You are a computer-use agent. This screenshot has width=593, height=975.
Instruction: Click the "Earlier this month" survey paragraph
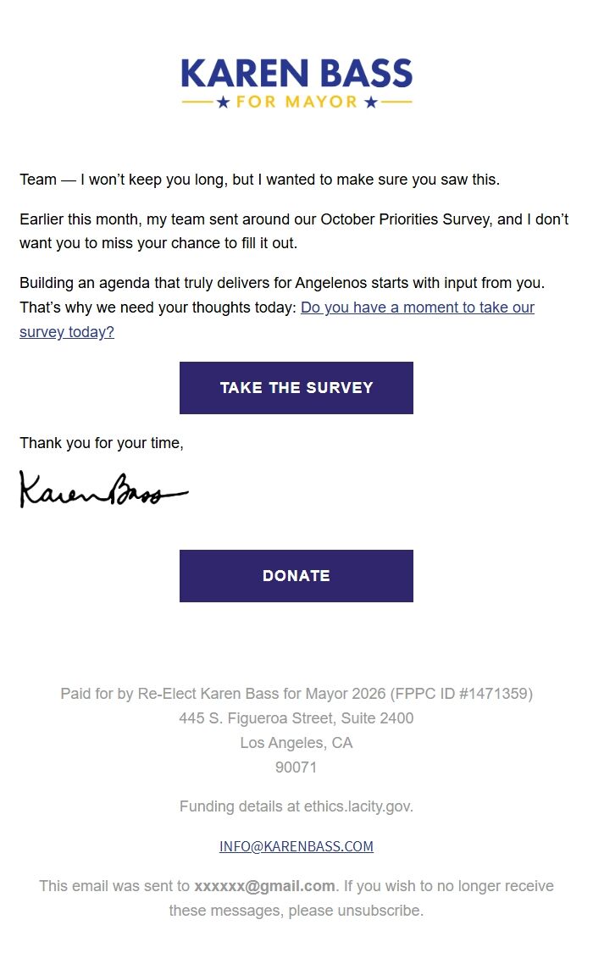tap(293, 231)
